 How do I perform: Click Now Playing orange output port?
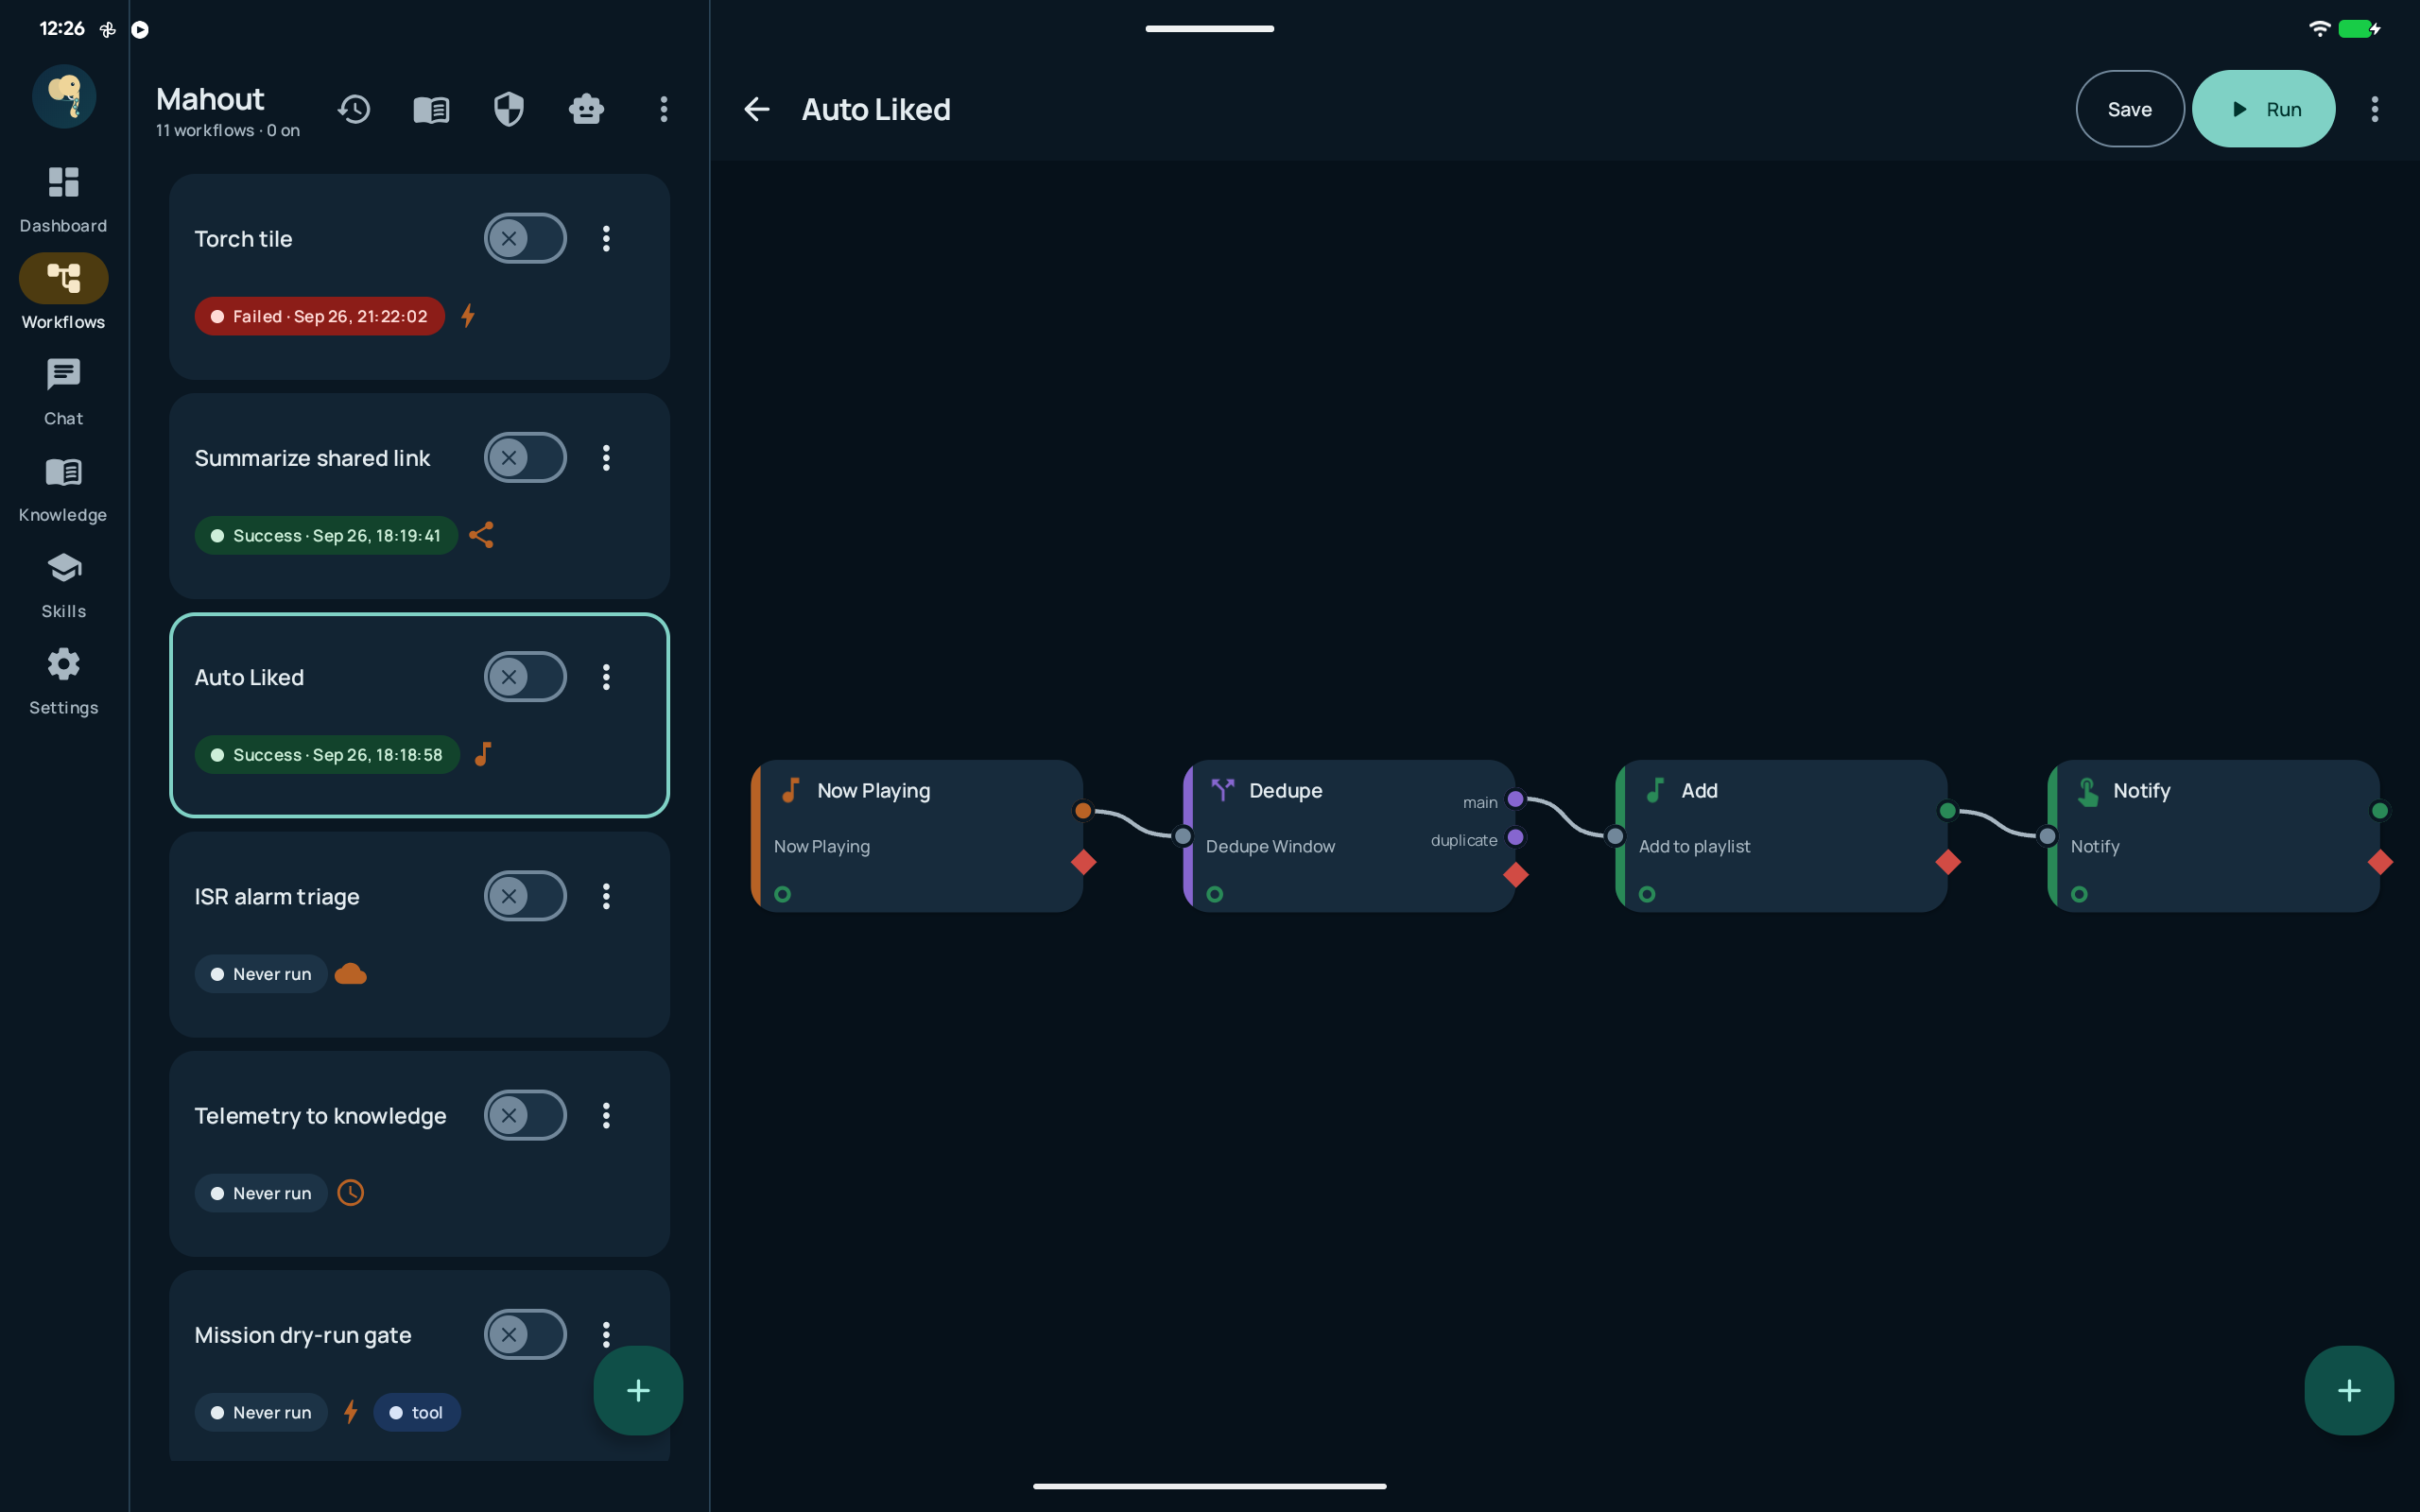[x=1083, y=810]
